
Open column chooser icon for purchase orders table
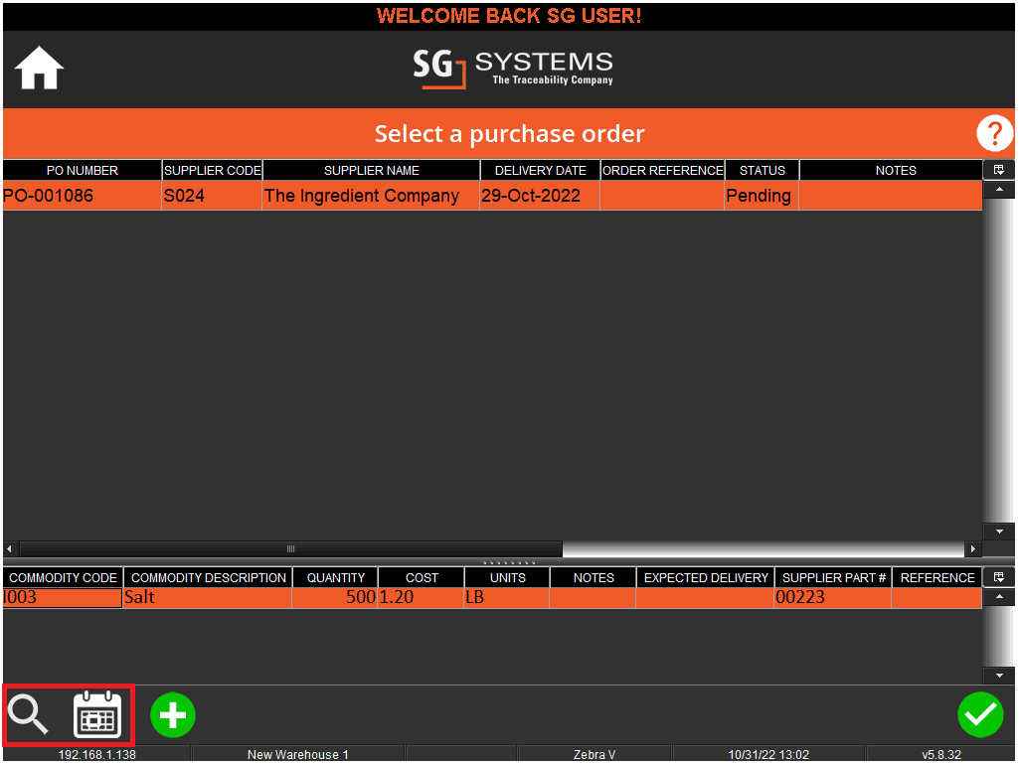point(999,170)
